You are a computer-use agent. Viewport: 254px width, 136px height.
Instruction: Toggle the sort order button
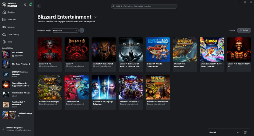point(82,30)
